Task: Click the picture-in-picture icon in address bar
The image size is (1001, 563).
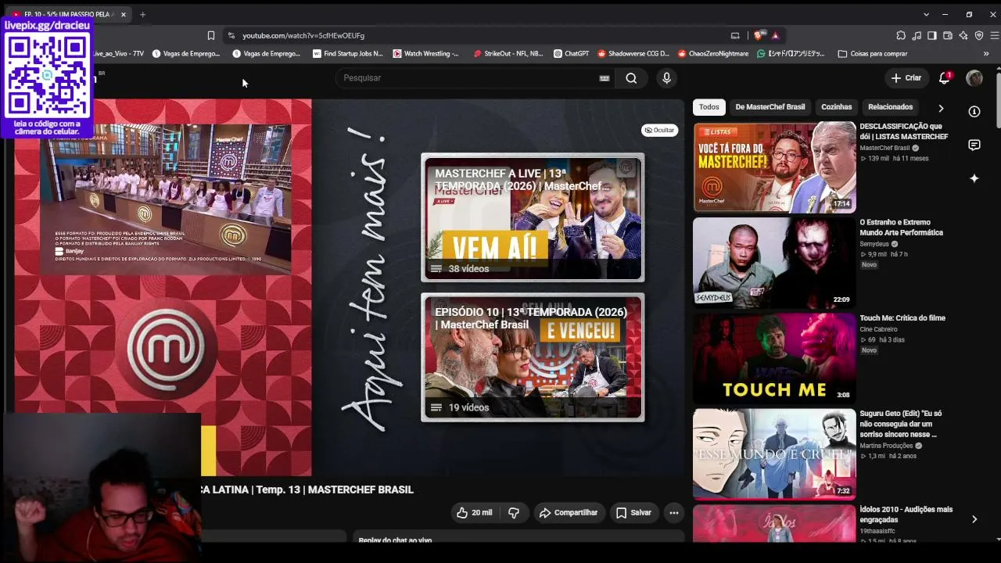Action: point(735,35)
